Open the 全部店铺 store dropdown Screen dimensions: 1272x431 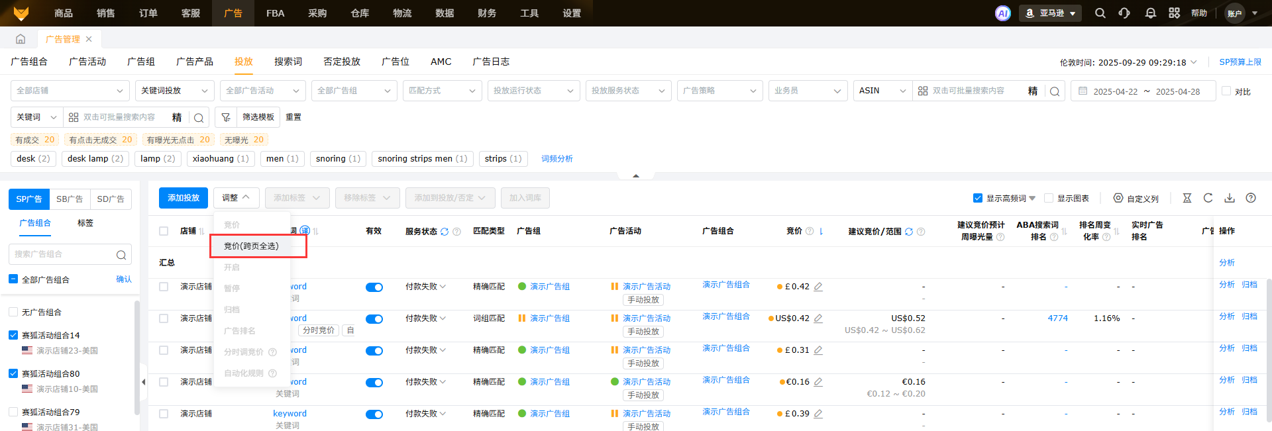pyautogui.click(x=70, y=91)
